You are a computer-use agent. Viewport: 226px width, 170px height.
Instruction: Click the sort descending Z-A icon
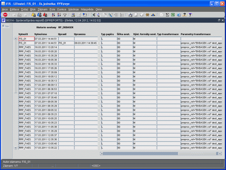[59, 15]
